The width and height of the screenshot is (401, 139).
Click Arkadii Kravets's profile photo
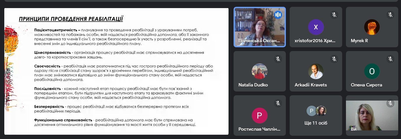click(x=316, y=71)
